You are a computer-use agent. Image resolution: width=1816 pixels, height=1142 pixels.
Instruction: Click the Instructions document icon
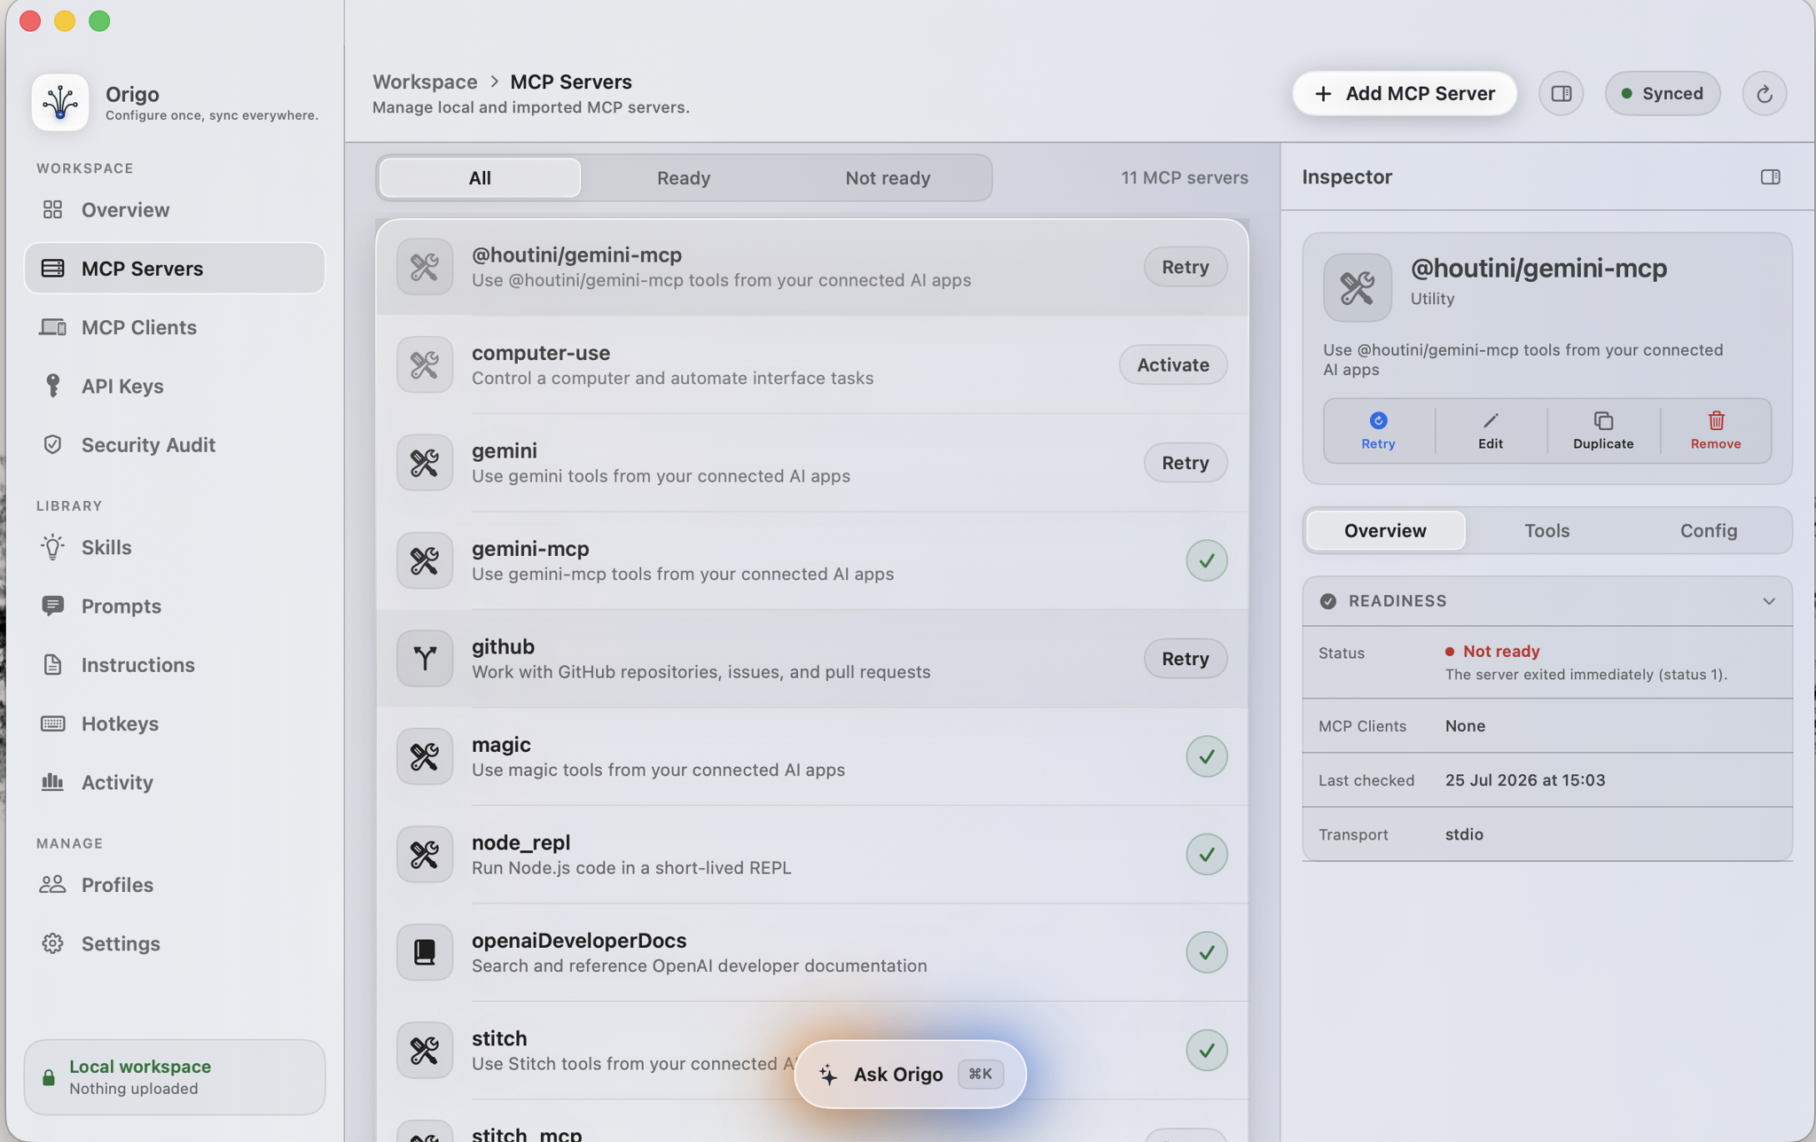click(52, 664)
